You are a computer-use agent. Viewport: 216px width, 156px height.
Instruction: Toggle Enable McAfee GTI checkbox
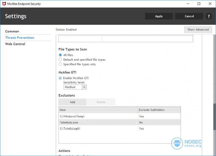point(60,78)
